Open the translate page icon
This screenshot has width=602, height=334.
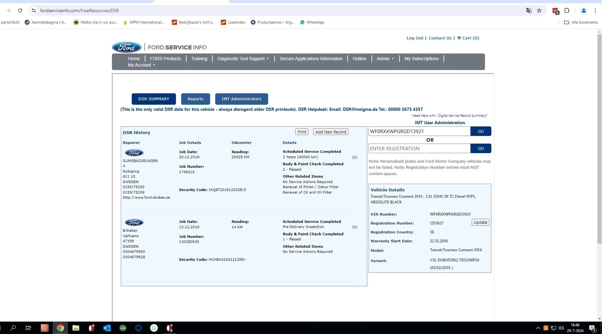click(x=529, y=11)
